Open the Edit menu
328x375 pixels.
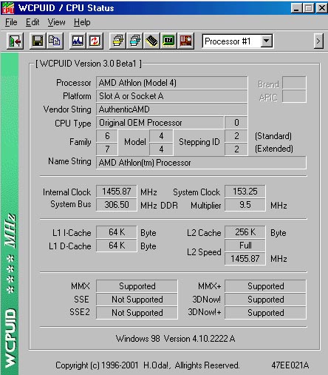pos(33,22)
